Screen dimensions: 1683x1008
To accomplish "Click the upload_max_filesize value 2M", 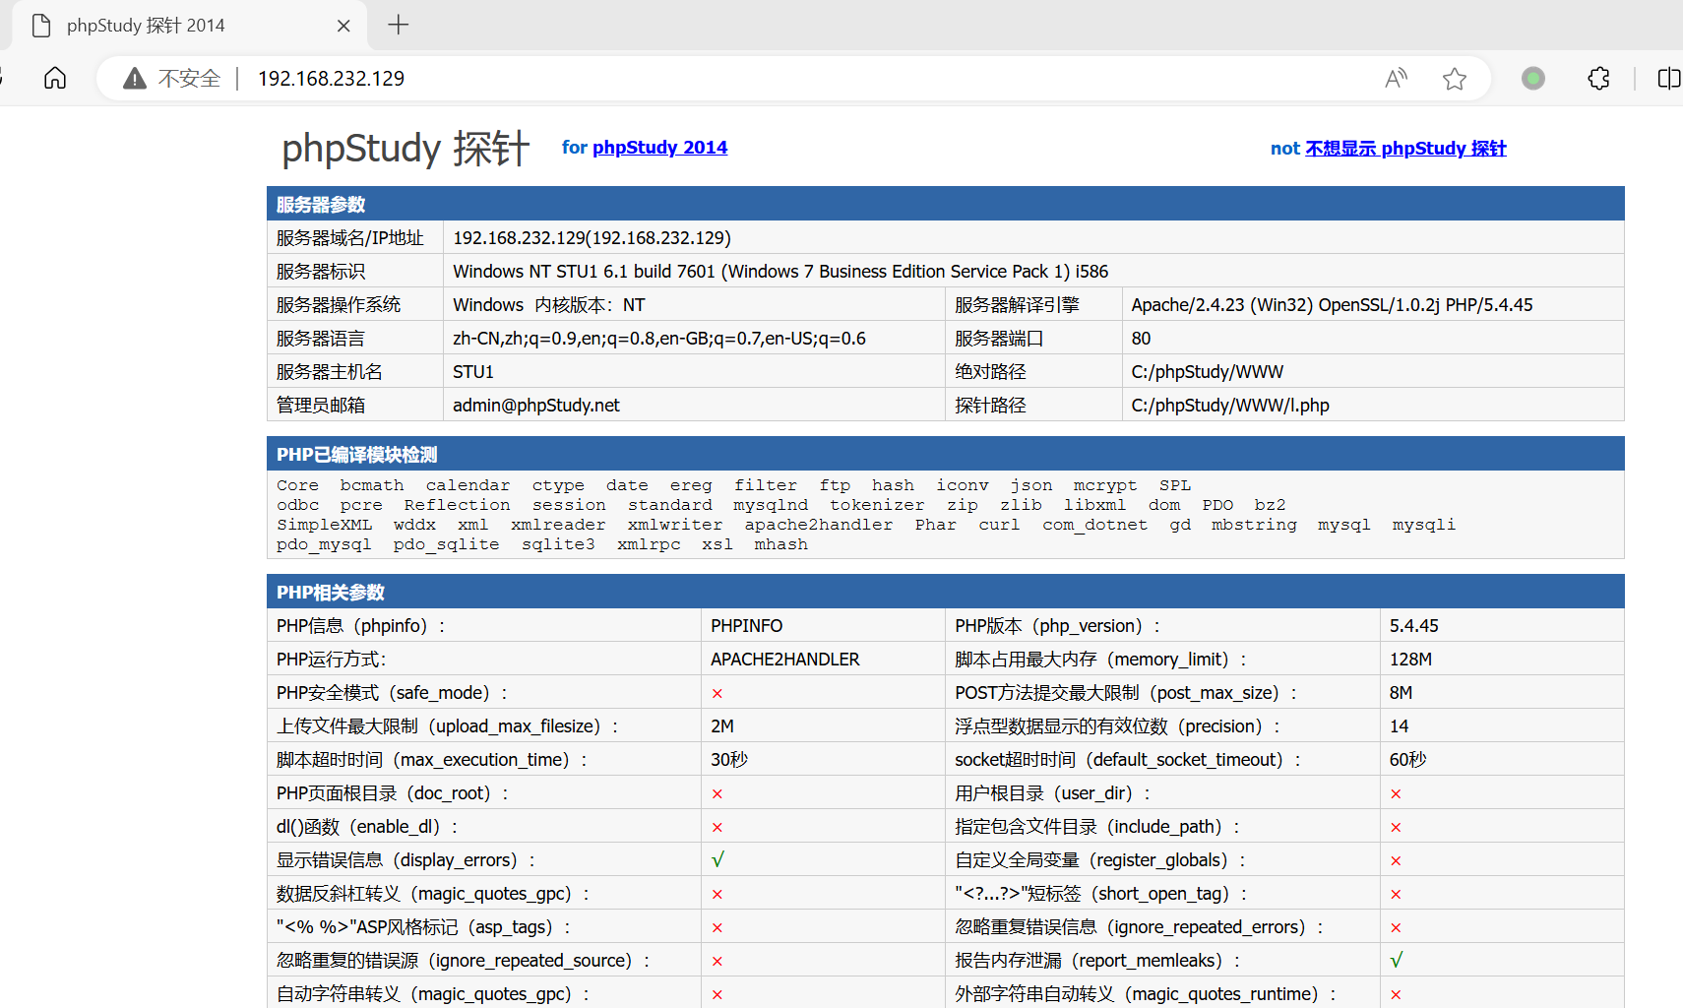I will tap(722, 726).
